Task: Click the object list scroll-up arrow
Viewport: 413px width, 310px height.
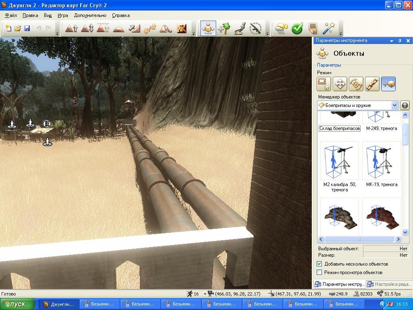Action: coord(405,115)
